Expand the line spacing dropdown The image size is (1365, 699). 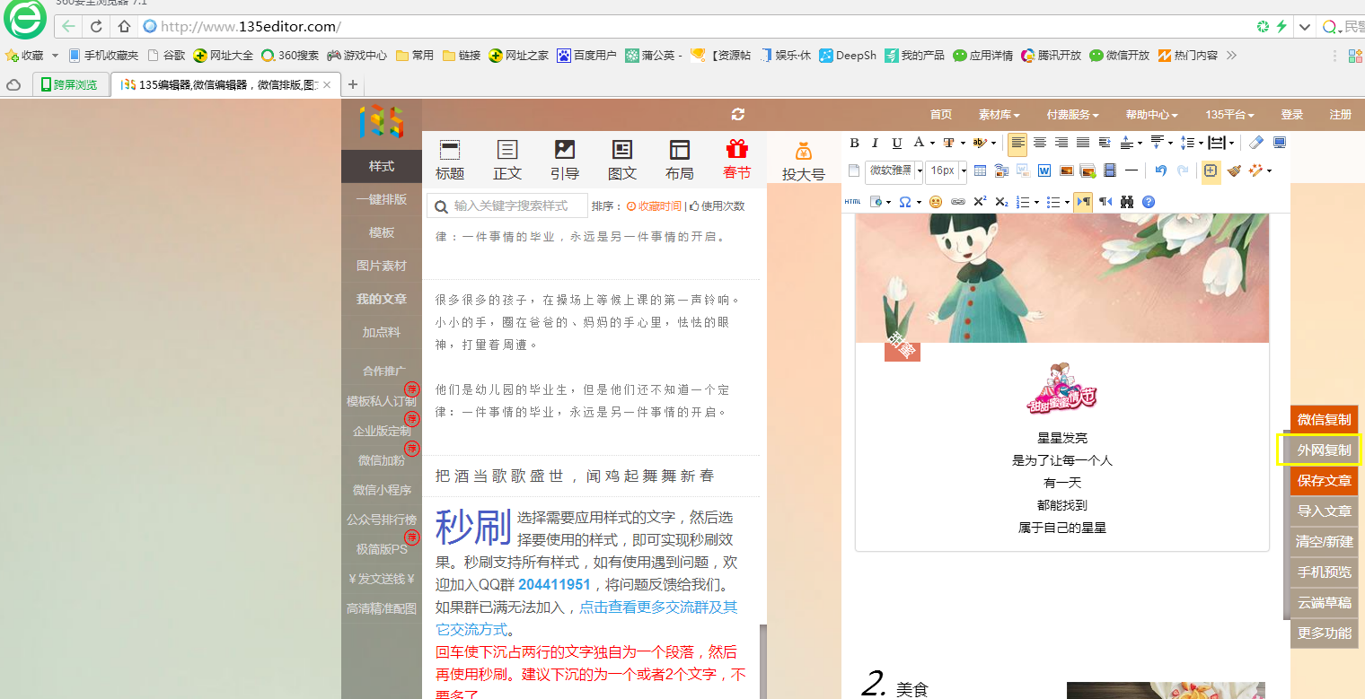point(1201,144)
